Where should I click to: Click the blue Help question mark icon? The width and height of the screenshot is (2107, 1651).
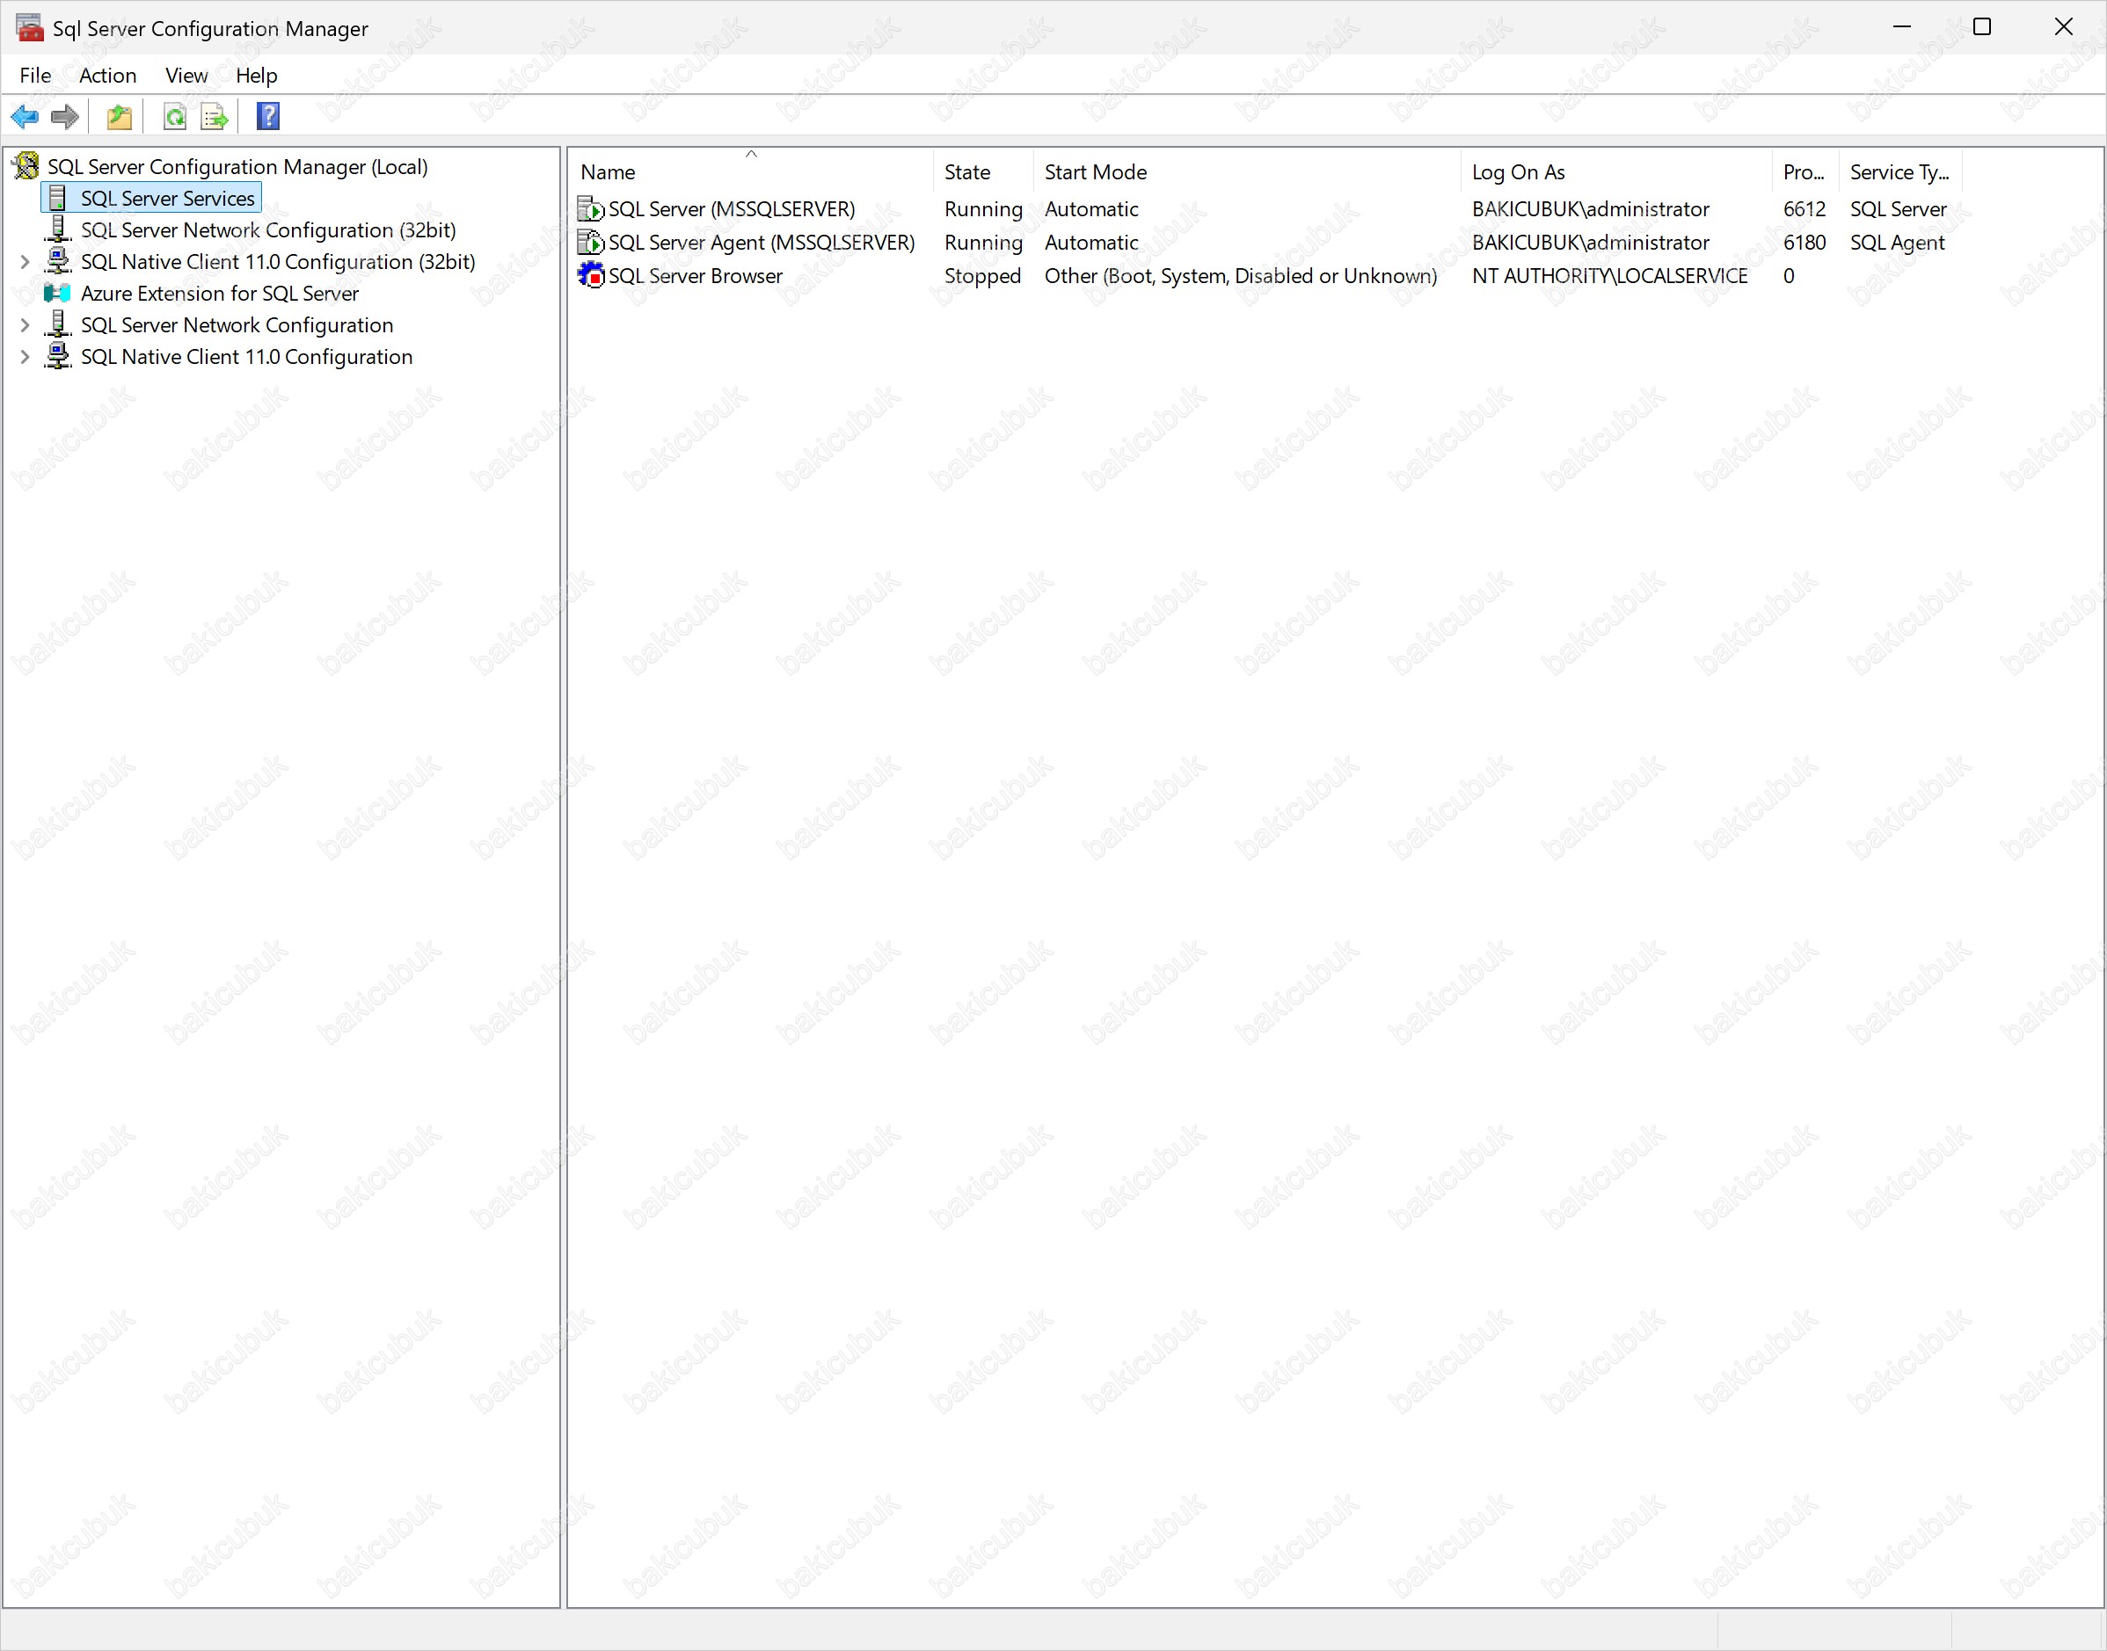[x=268, y=116]
